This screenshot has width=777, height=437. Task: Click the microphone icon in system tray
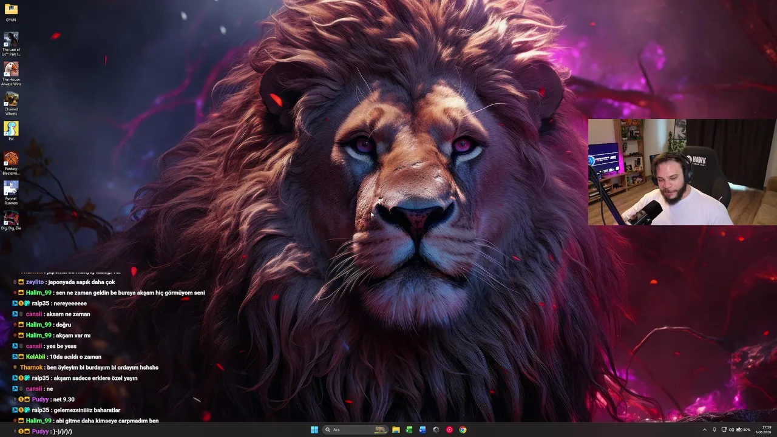point(714,430)
